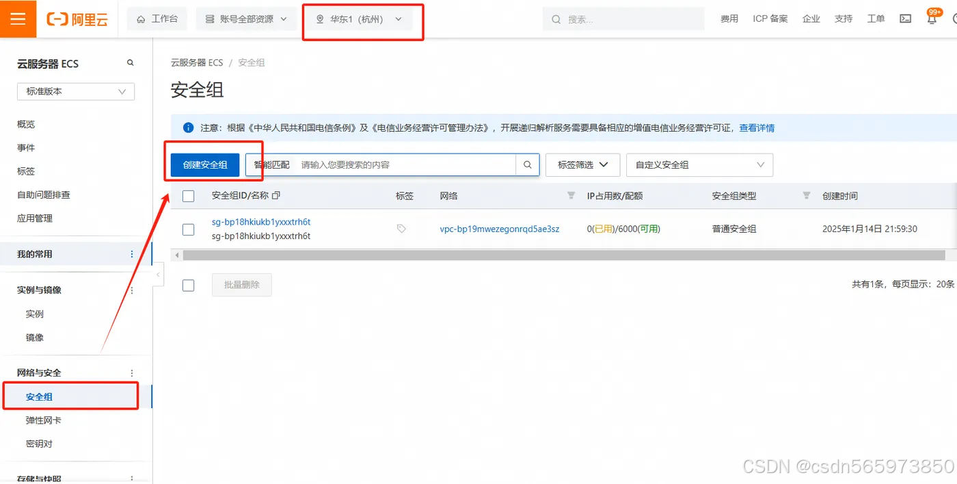This screenshot has height=484, width=957.
Task: Select 安全组 in the left sidebar
Action: pyautogui.click(x=39, y=396)
